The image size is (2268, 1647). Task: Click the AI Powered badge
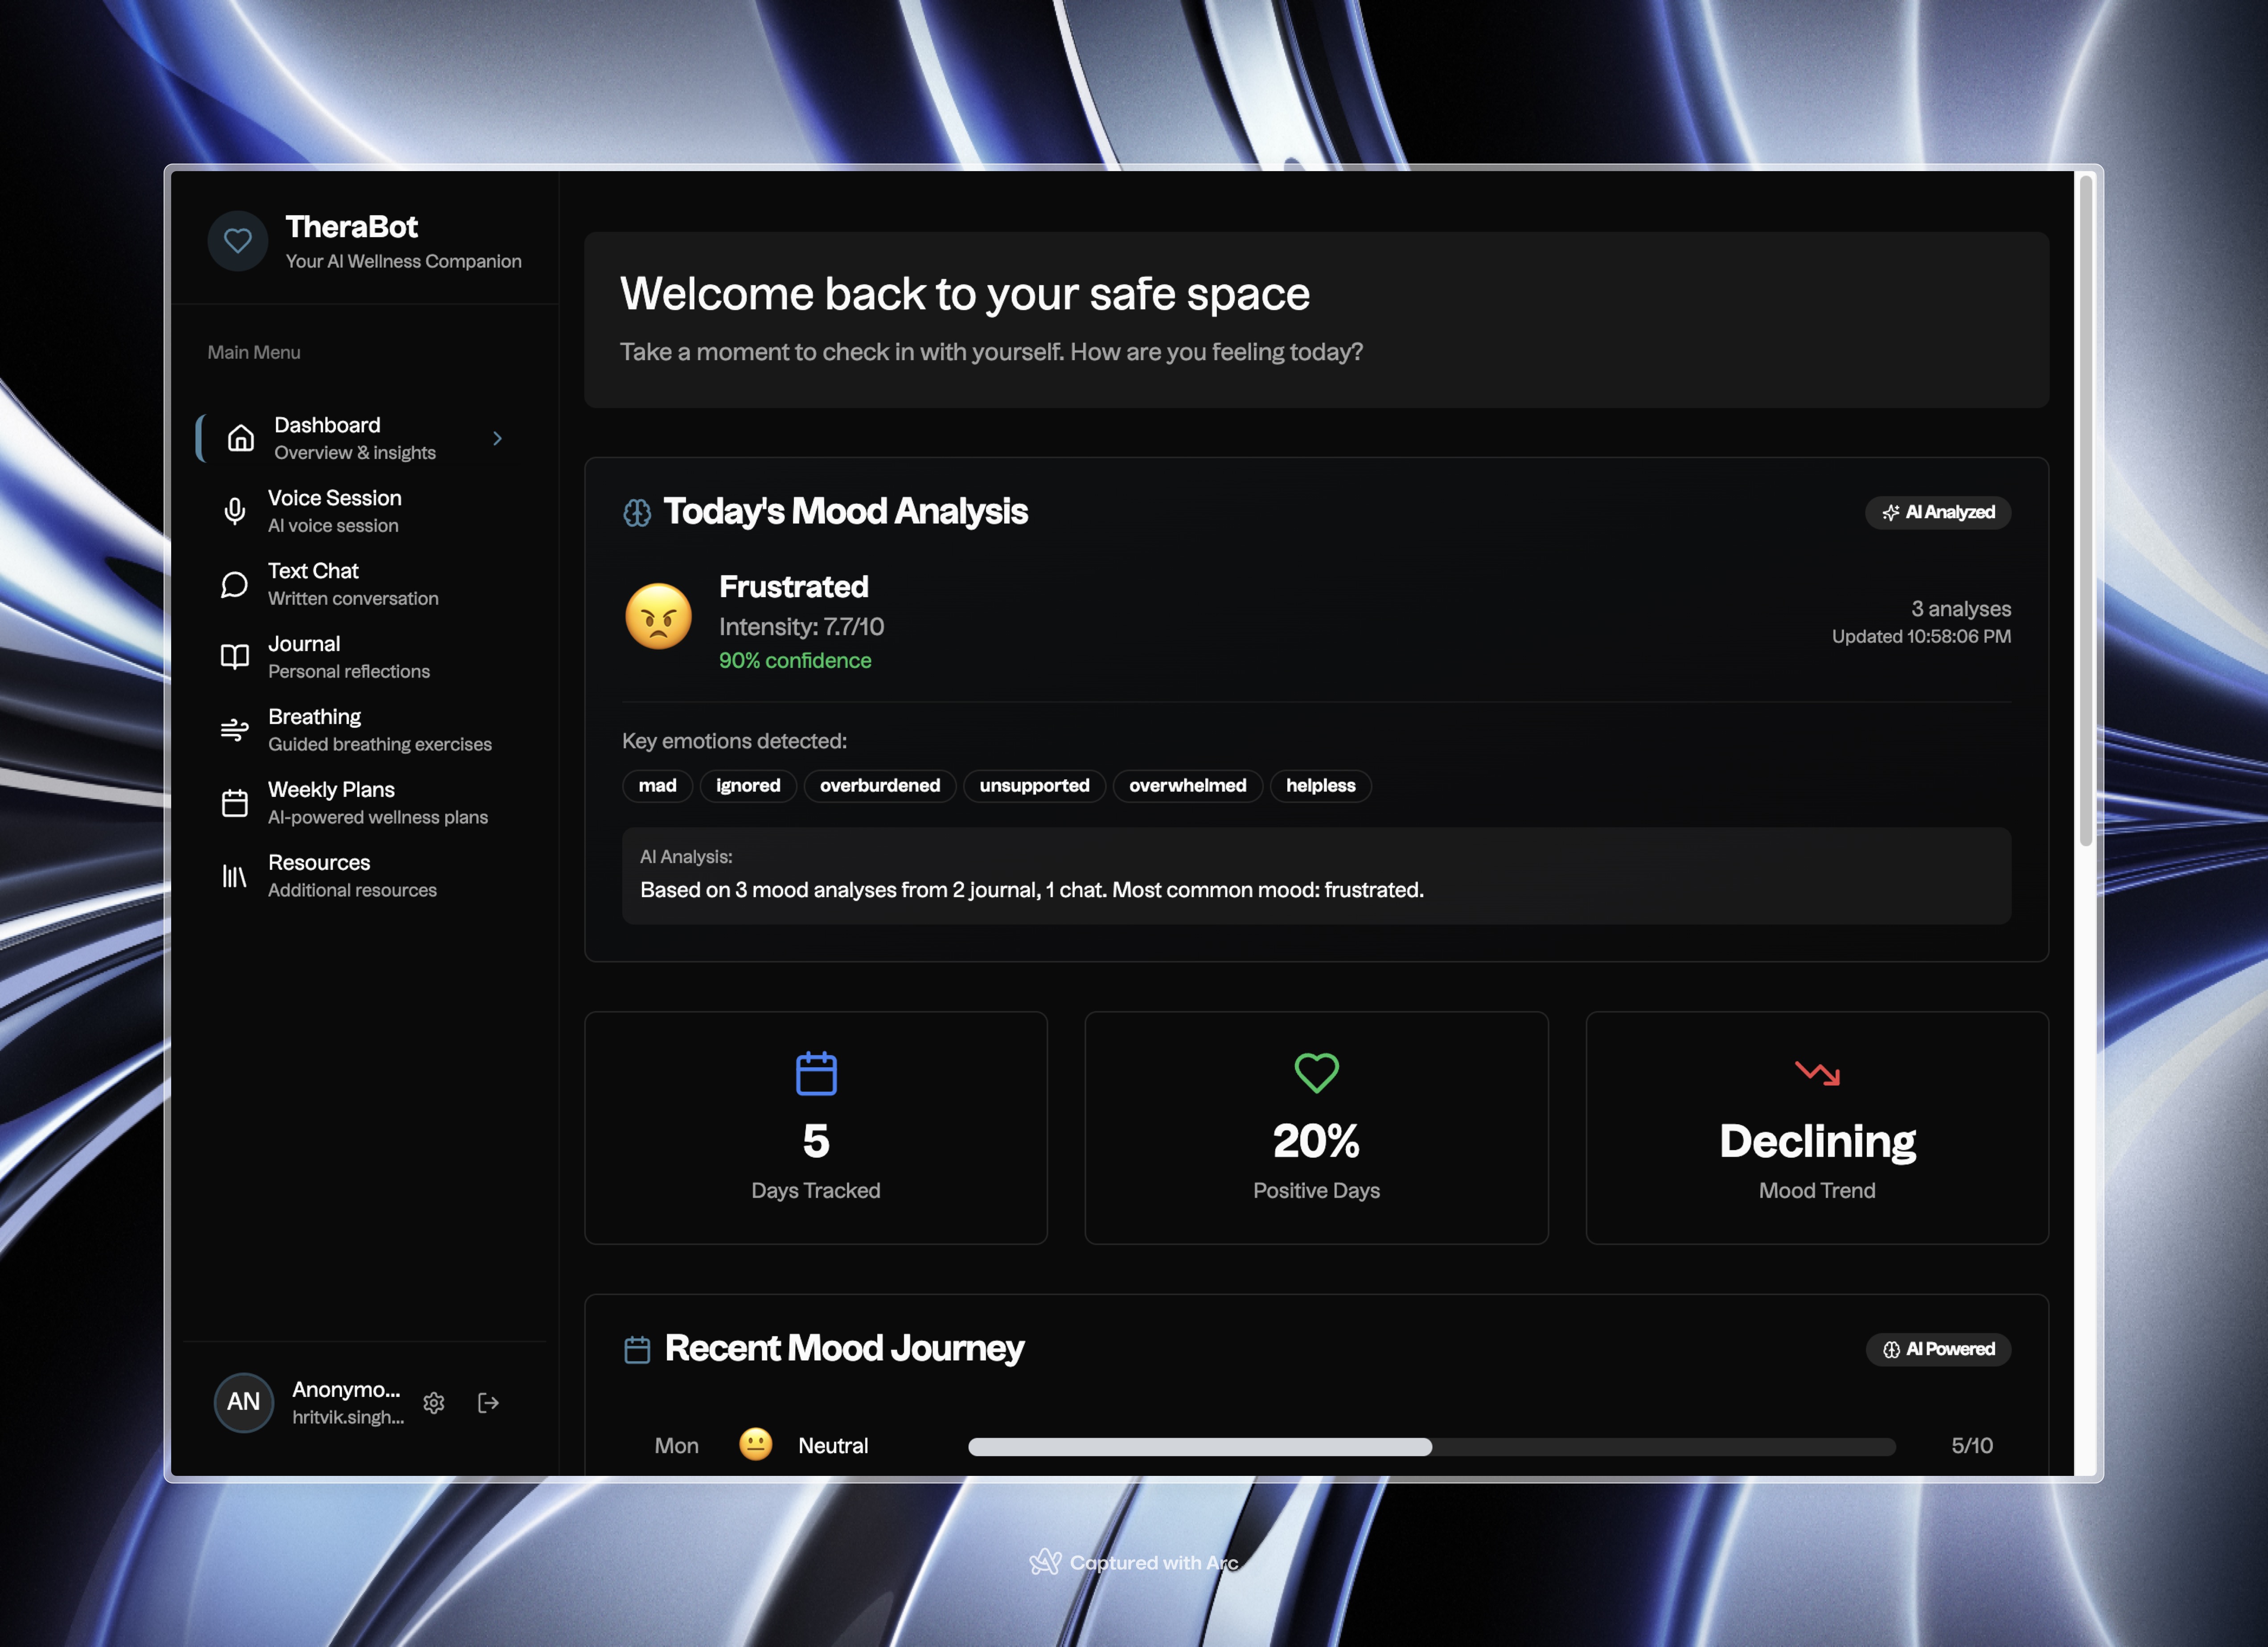(1938, 1349)
